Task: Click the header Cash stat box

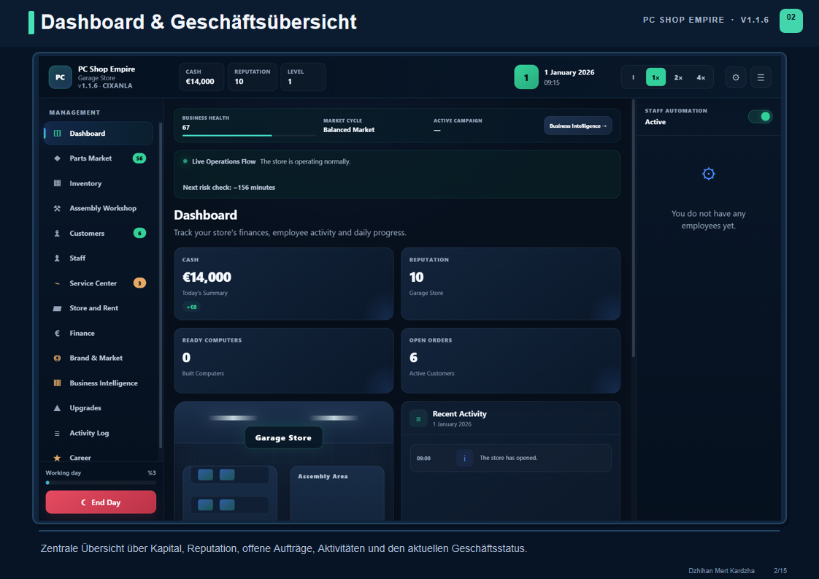Action: [x=201, y=77]
